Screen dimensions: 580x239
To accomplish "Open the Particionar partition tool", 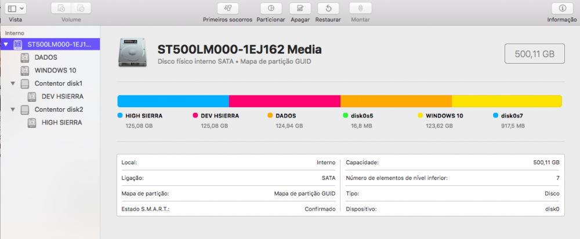I will point(271,8).
